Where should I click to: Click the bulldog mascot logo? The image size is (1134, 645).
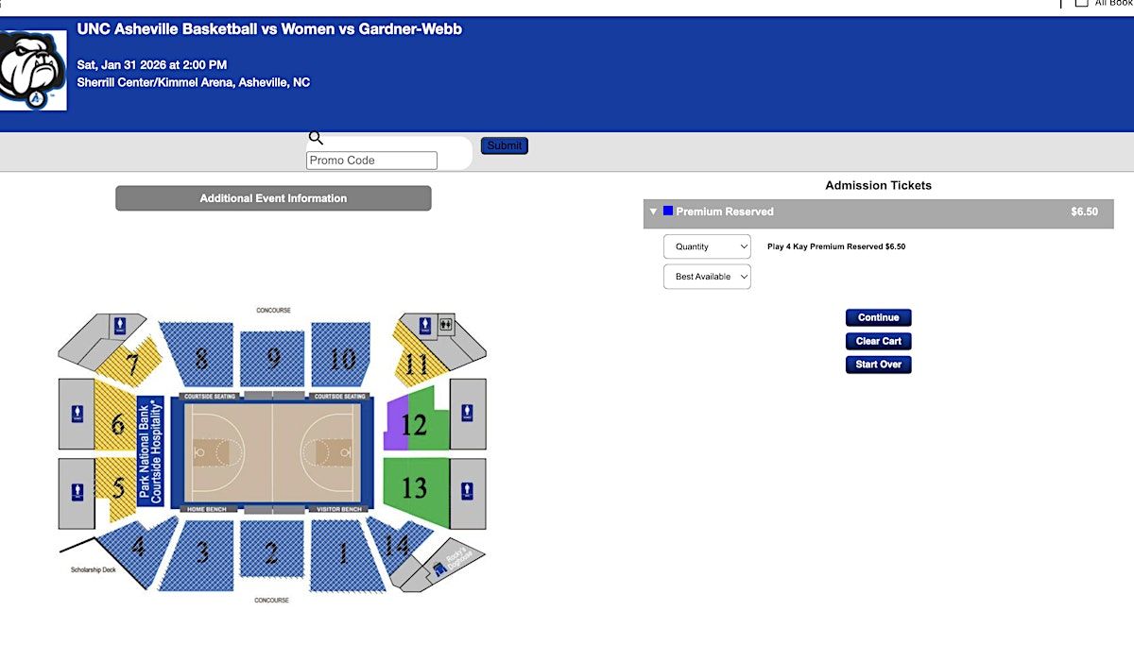tap(32, 69)
